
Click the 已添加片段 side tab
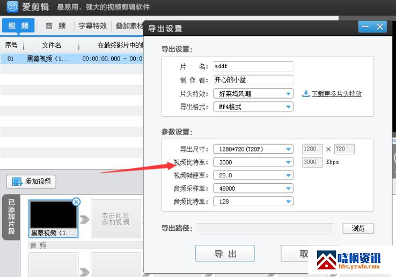click(x=11, y=216)
